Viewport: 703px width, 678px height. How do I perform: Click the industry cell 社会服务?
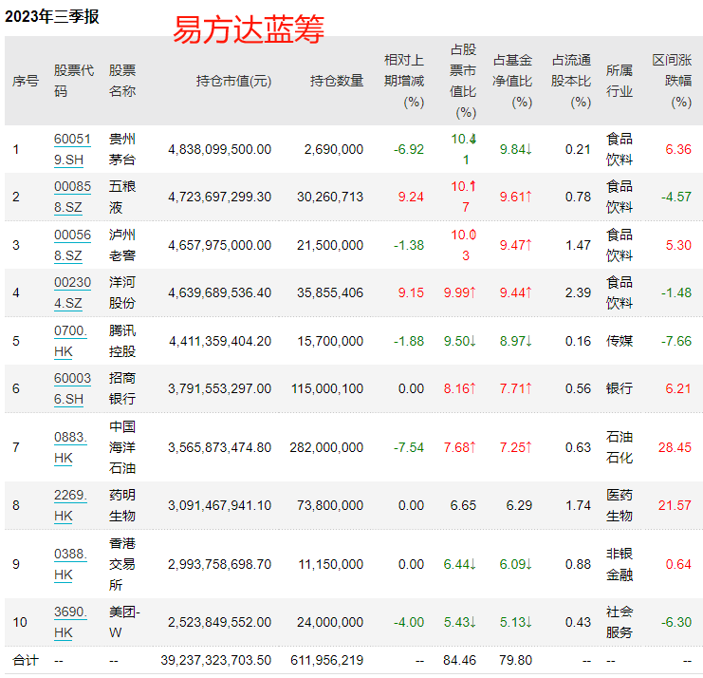pos(620,622)
